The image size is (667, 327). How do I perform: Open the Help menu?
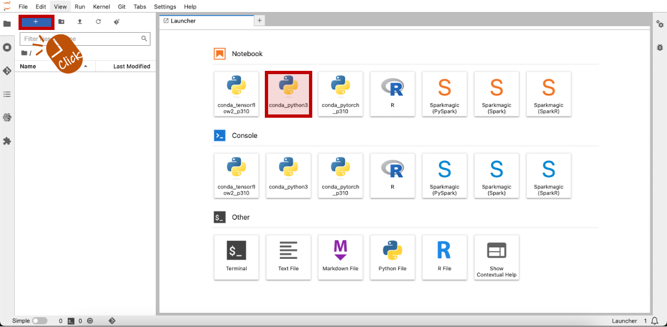click(x=190, y=7)
